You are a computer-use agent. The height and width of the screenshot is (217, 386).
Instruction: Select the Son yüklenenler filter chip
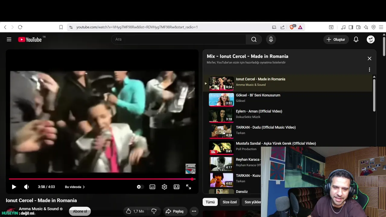252,202
